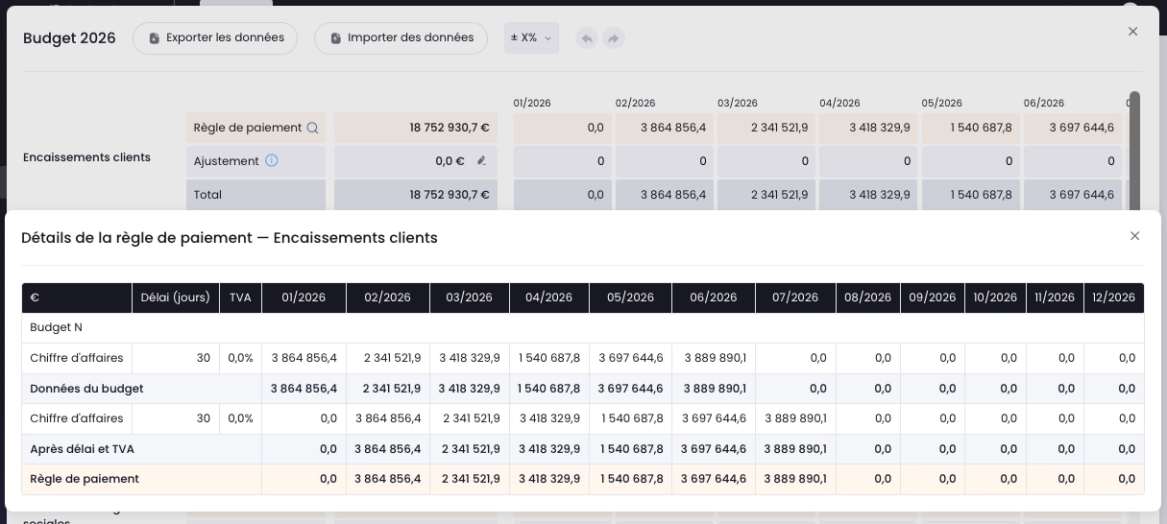Click the Budget N row label
The height and width of the screenshot is (524, 1167).
56,327
